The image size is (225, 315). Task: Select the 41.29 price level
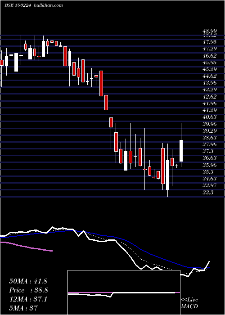(x=210, y=110)
